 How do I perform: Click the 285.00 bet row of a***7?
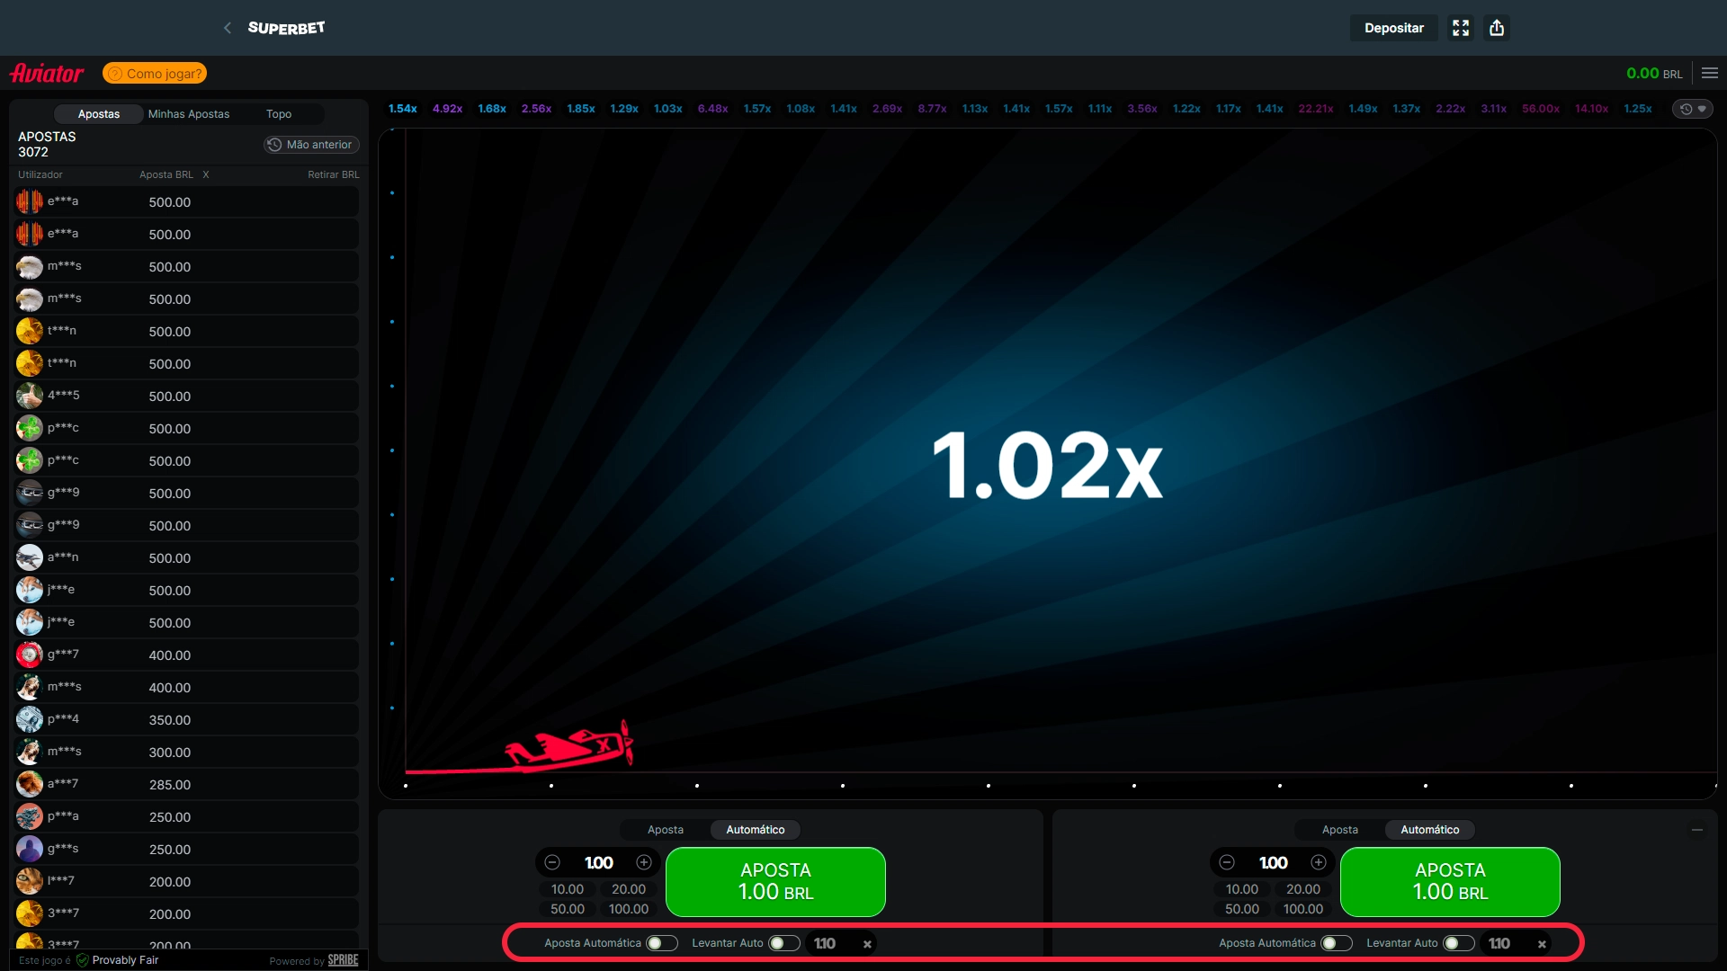187,785
